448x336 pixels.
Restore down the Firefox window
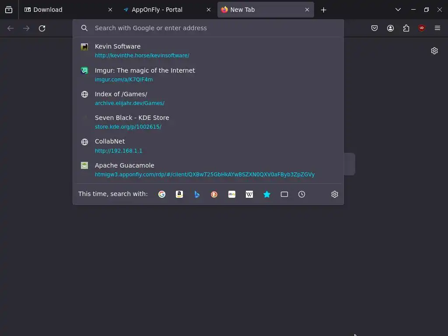click(x=426, y=10)
